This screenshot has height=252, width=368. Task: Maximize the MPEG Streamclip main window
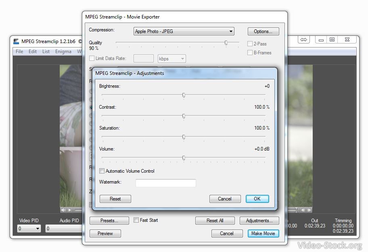click(x=332, y=39)
